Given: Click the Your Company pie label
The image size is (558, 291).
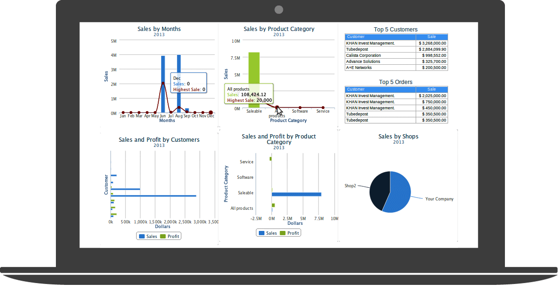Looking at the screenshot, I should pos(440,199).
